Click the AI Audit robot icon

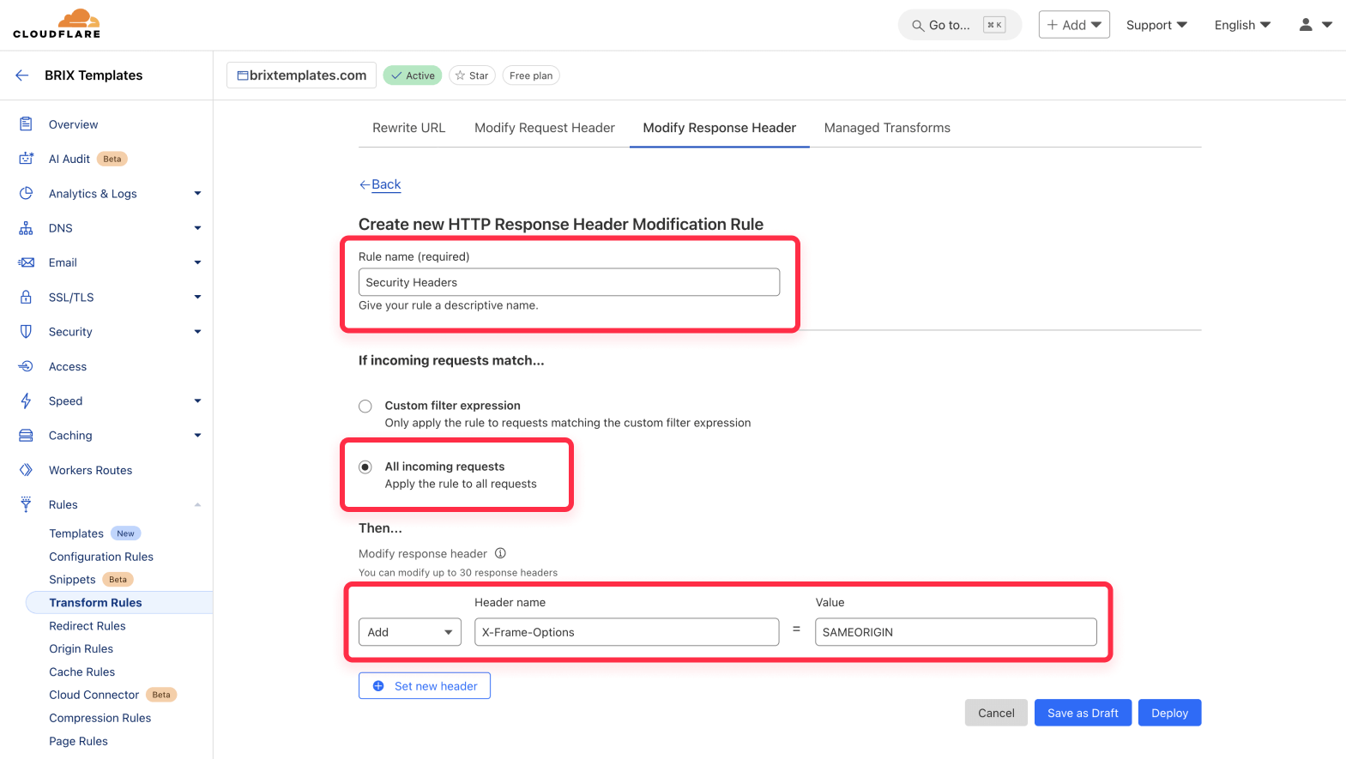click(x=26, y=159)
